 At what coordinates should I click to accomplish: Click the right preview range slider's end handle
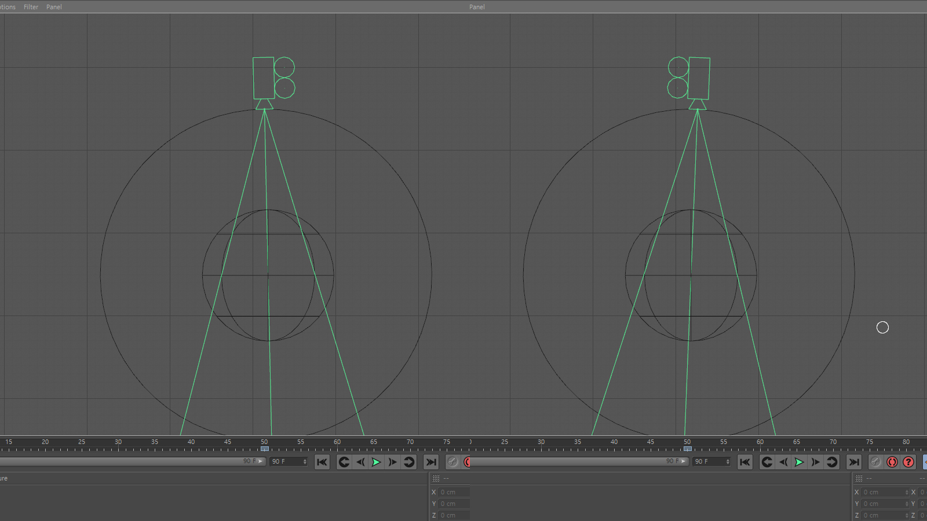683,461
